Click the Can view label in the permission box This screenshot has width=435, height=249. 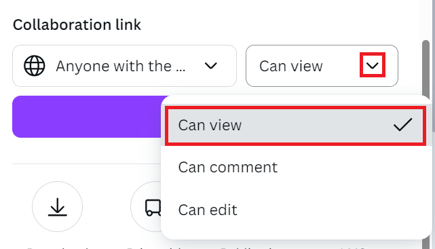click(x=291, y=66)
